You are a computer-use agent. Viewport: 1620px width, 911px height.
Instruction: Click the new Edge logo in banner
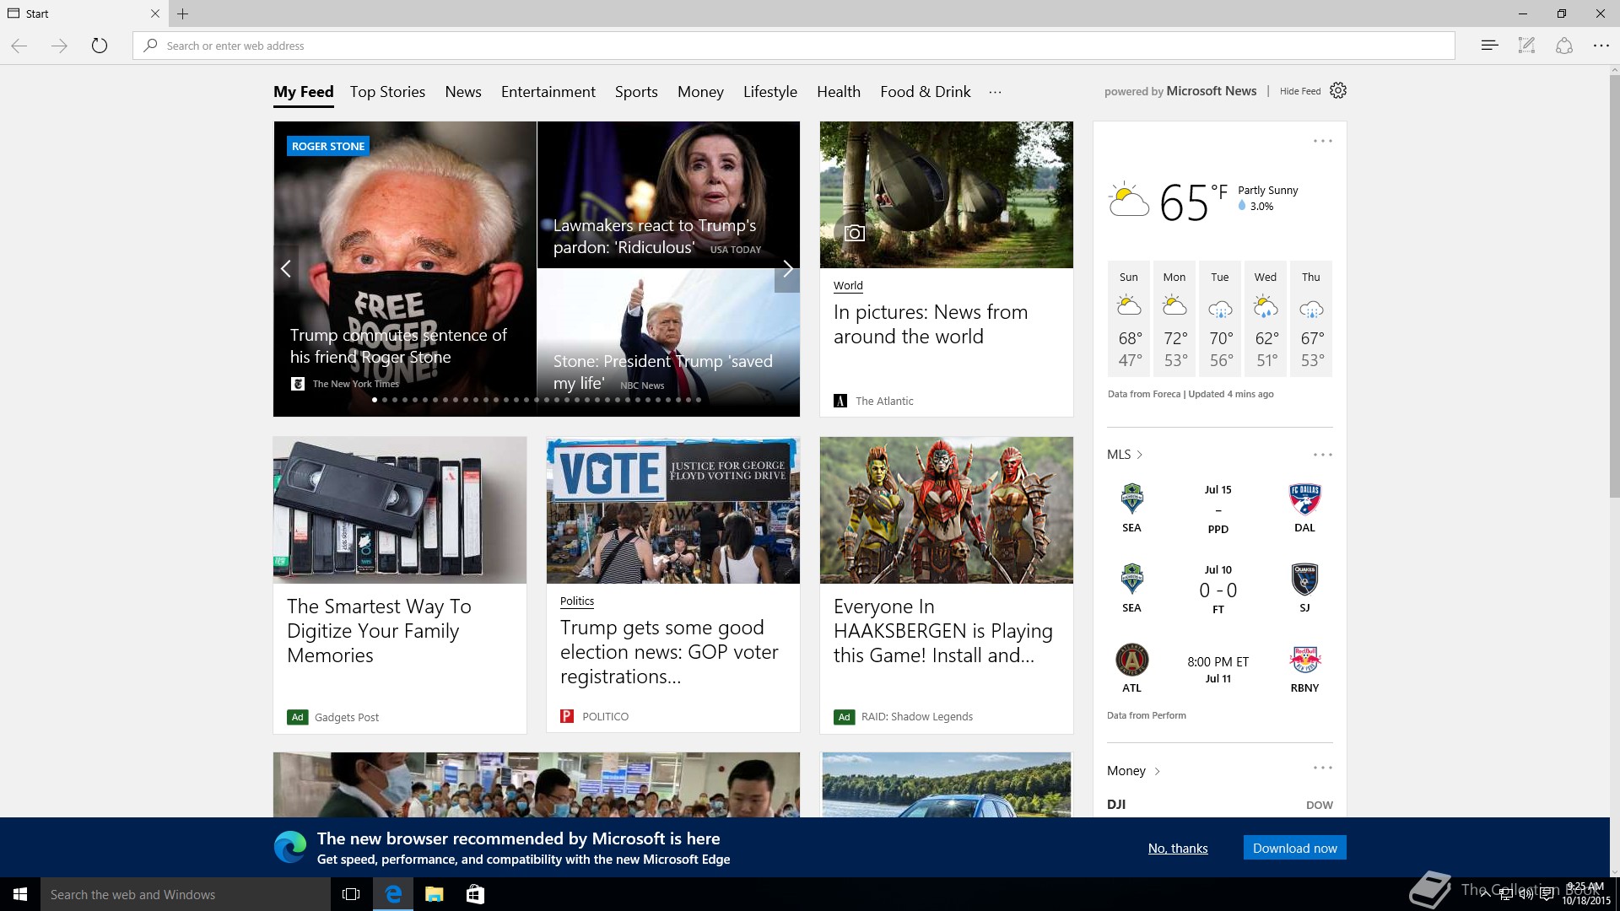tap(290, 847)
